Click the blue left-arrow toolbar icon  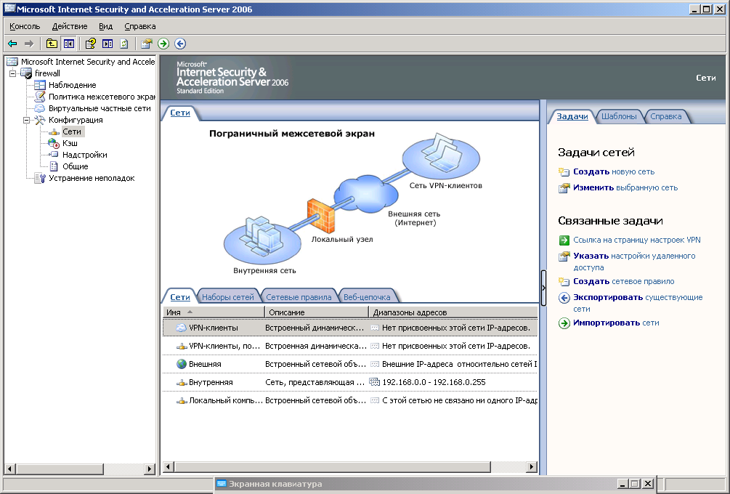[x=180, y=44]
